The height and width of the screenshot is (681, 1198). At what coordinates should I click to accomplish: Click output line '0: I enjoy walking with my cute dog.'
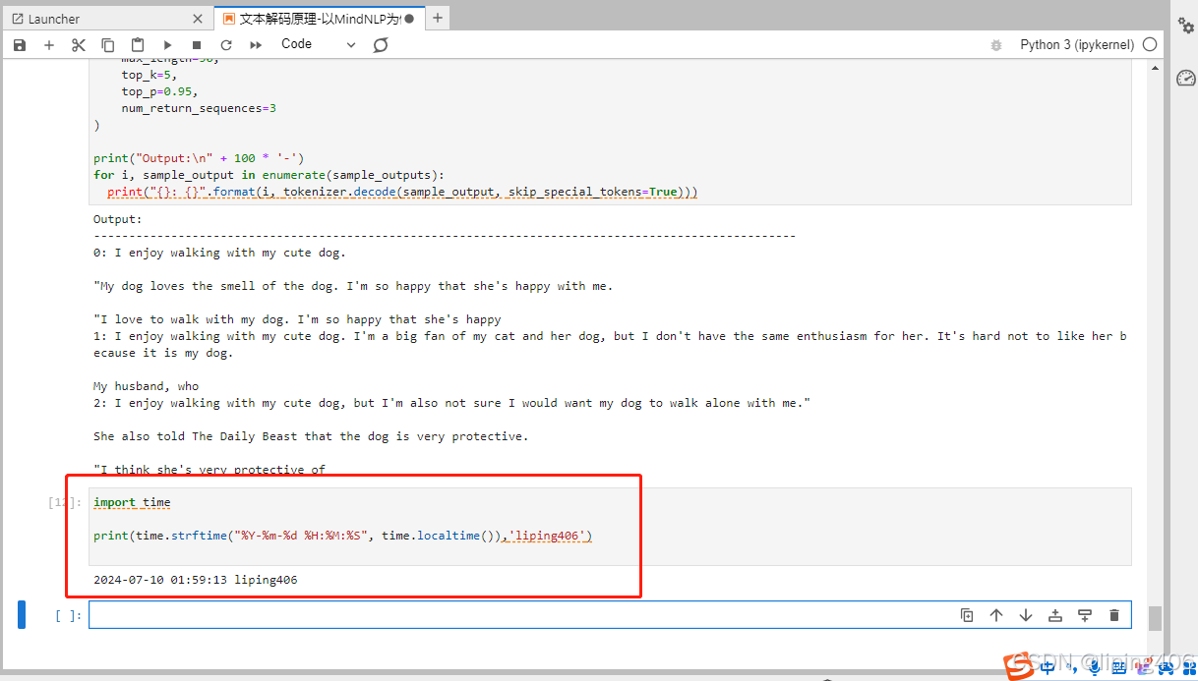(x=219, y=253)
